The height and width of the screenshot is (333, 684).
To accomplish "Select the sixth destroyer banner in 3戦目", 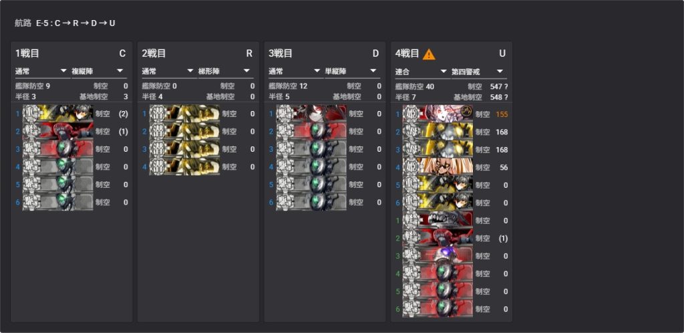I will pos(311,202).
